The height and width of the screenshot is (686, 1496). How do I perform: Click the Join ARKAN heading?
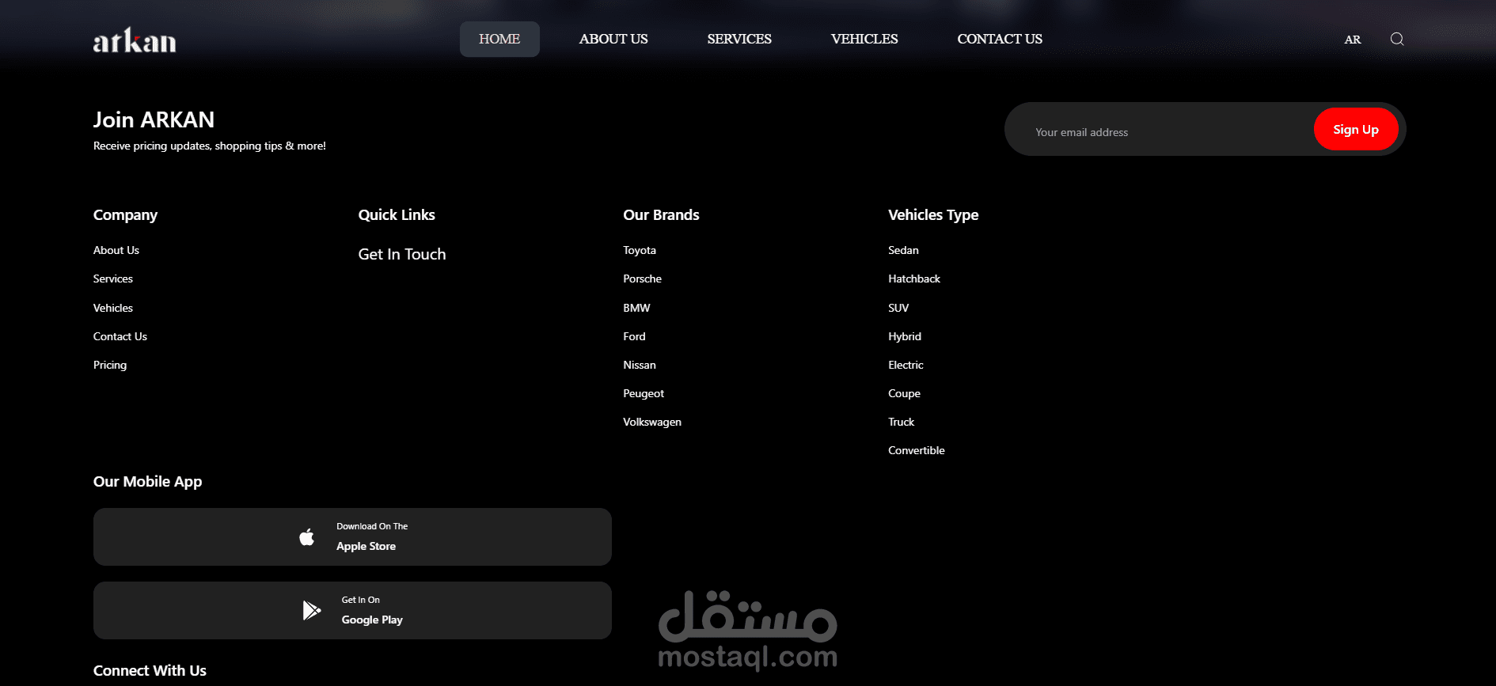coord(154,119)
